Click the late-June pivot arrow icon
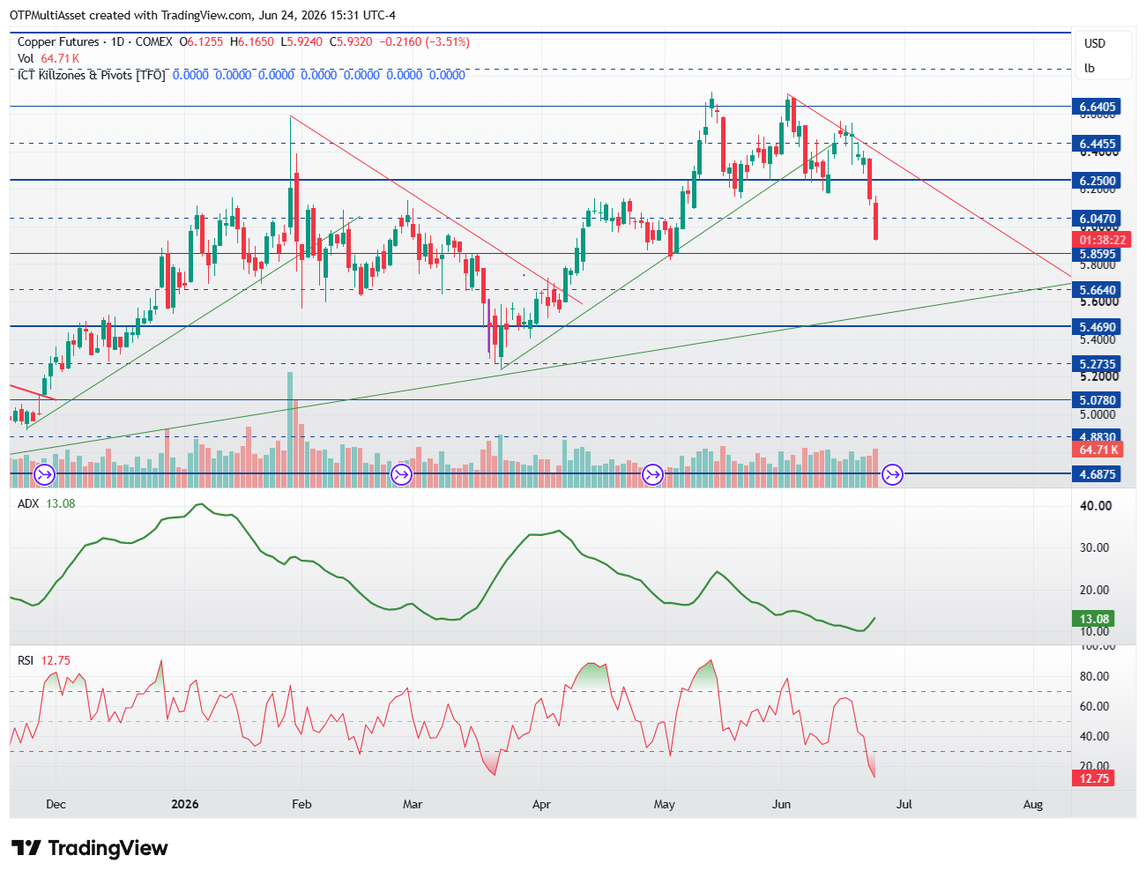This screenshot has height=878, width=1146. [892, 475]
